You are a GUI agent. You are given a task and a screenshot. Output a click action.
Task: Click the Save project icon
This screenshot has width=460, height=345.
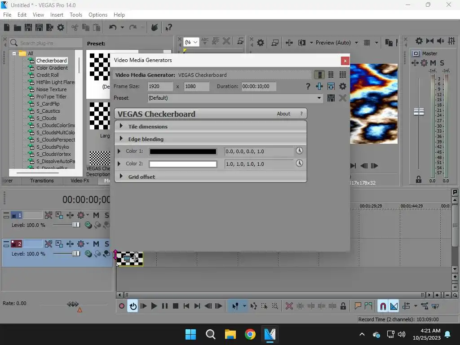(x=28, y=27)
